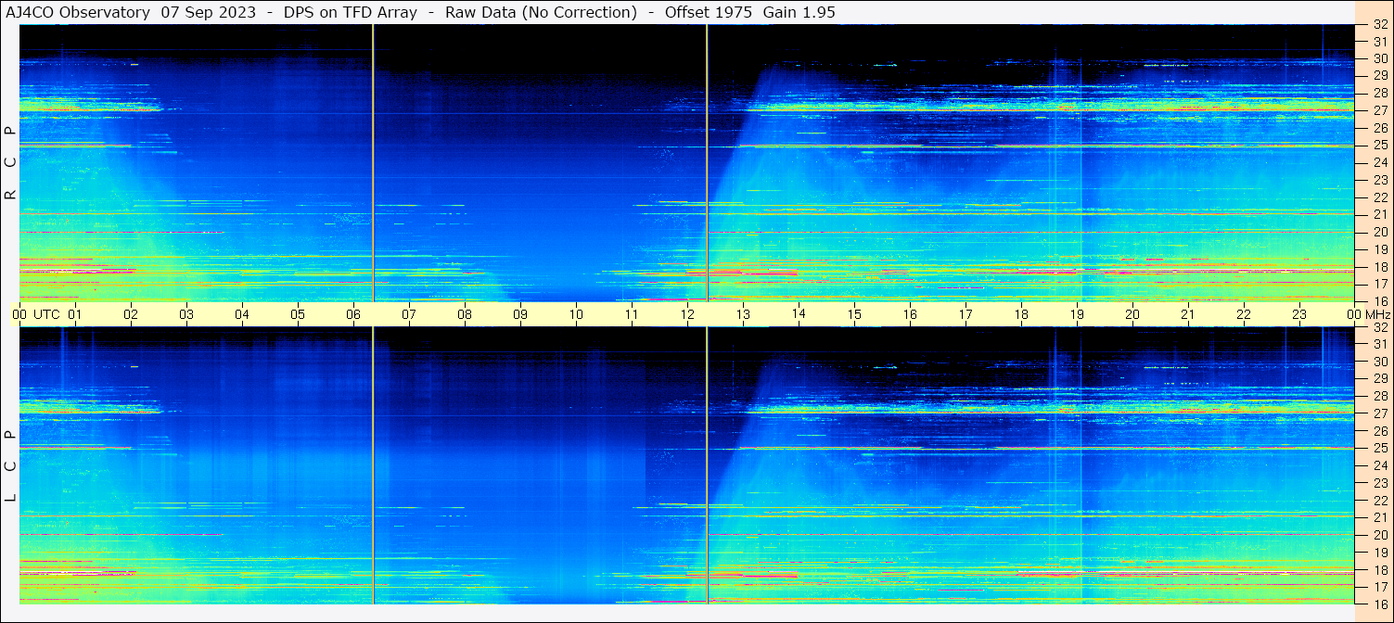
Task: Click hour label 05 on time axis
Action: [298, 314]
